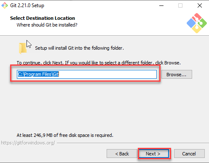Click the free disk space requirement text
This screenshot has width=209, height=163.
65,135
